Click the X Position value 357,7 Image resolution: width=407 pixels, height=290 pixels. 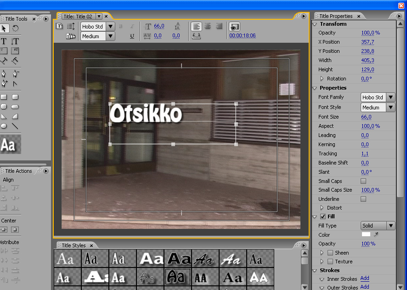tap(367, 42)
